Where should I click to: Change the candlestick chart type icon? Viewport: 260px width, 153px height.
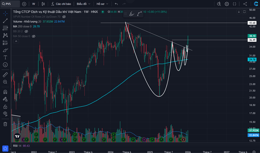click(x=43, y=4)
